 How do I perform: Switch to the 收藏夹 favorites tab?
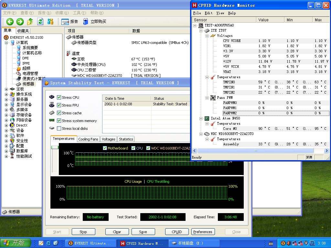point(23,31)
